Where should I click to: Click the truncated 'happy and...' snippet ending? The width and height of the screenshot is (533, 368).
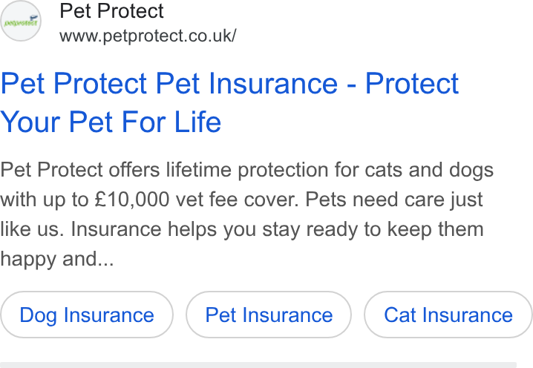click(x=57, y=259)
